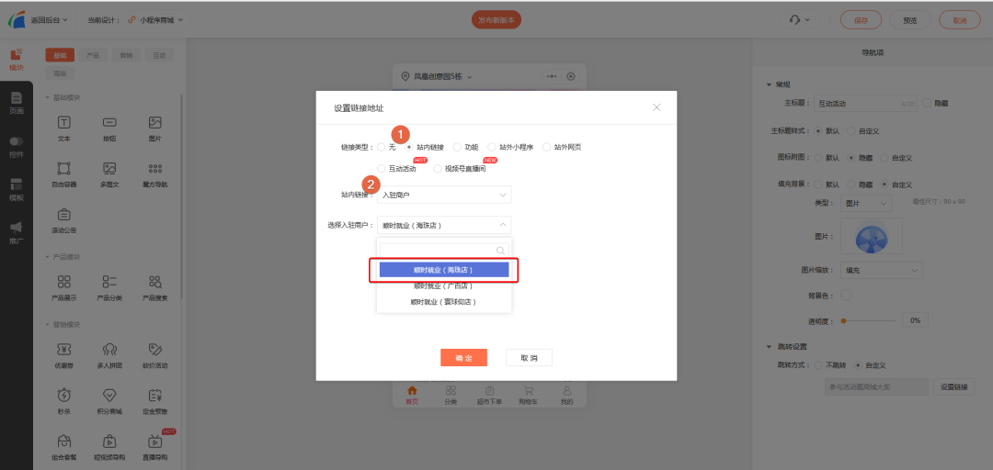The width and height of the screenshot is (993, 470).
Task: Click the 透明度 slider handle
Action: [x=843, y=320]
